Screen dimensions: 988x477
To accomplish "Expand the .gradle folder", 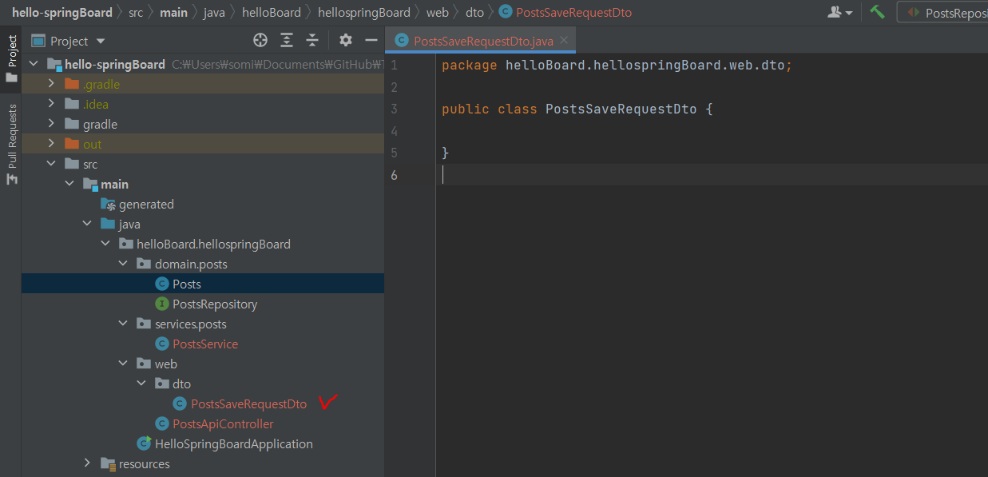I will tap(52, 84).
